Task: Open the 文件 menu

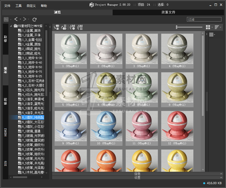Action: tap(7, 6)
